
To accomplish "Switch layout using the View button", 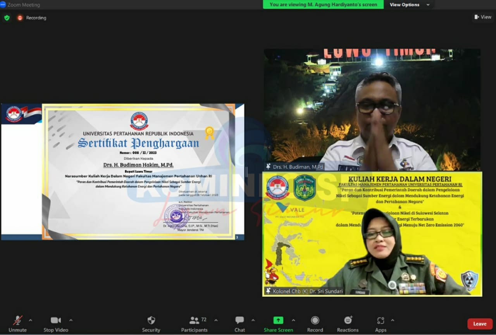I will [x=483, y=17].
